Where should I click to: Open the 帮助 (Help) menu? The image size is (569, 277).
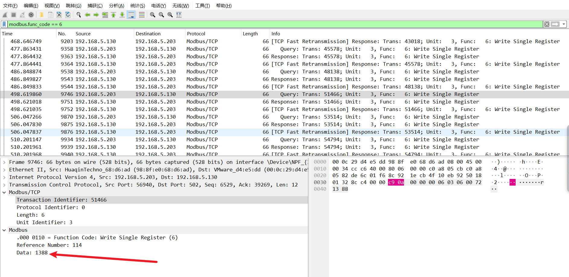[x=224, y=6]
